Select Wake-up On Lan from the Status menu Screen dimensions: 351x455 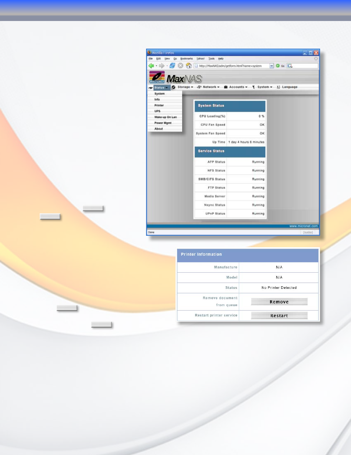click(x=165, y=117)
